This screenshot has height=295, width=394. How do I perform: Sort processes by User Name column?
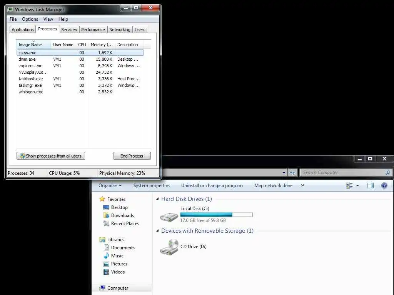point(63,45)
